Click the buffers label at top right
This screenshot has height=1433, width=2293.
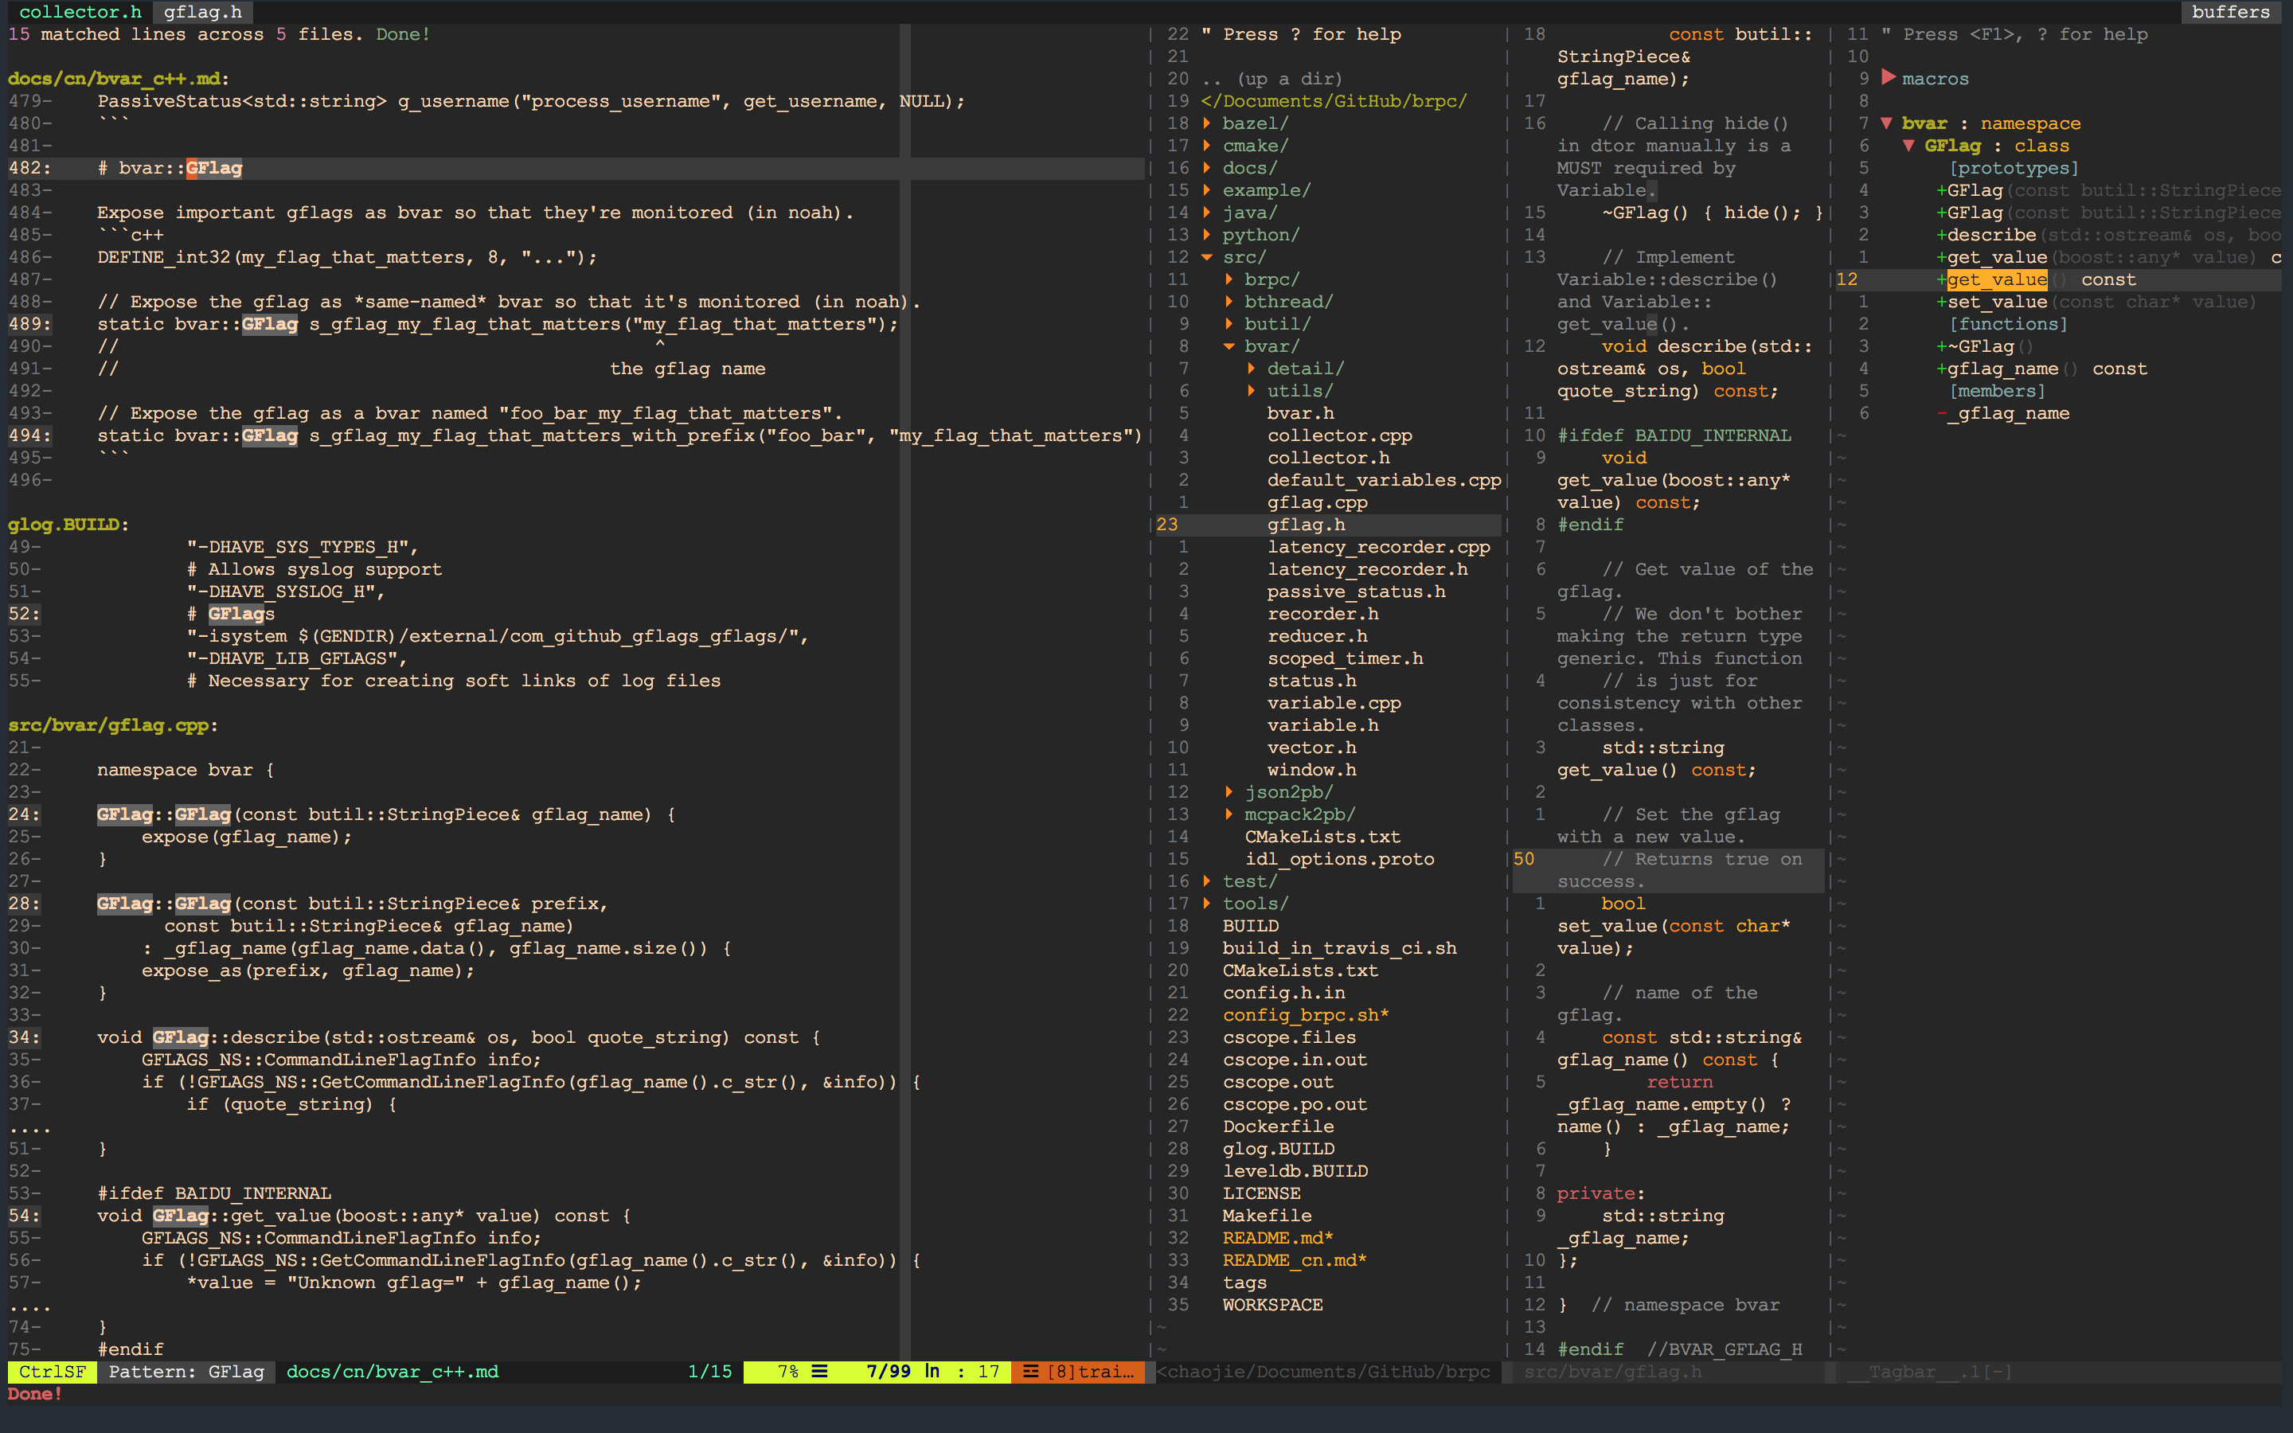2230,11
